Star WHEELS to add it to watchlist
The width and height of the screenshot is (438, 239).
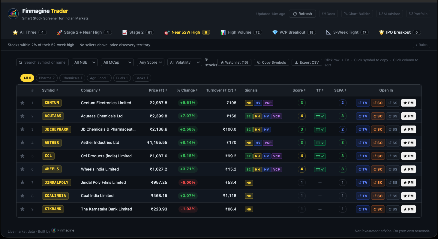[22, 169]
